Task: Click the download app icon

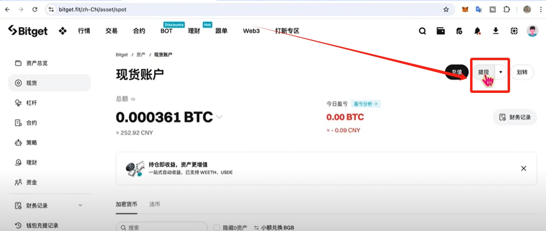Action: 496,31
